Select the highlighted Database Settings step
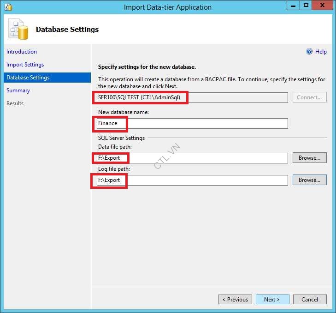Image resolution: width=336 pixels, height=313 pixels. [x=28, y=78]
